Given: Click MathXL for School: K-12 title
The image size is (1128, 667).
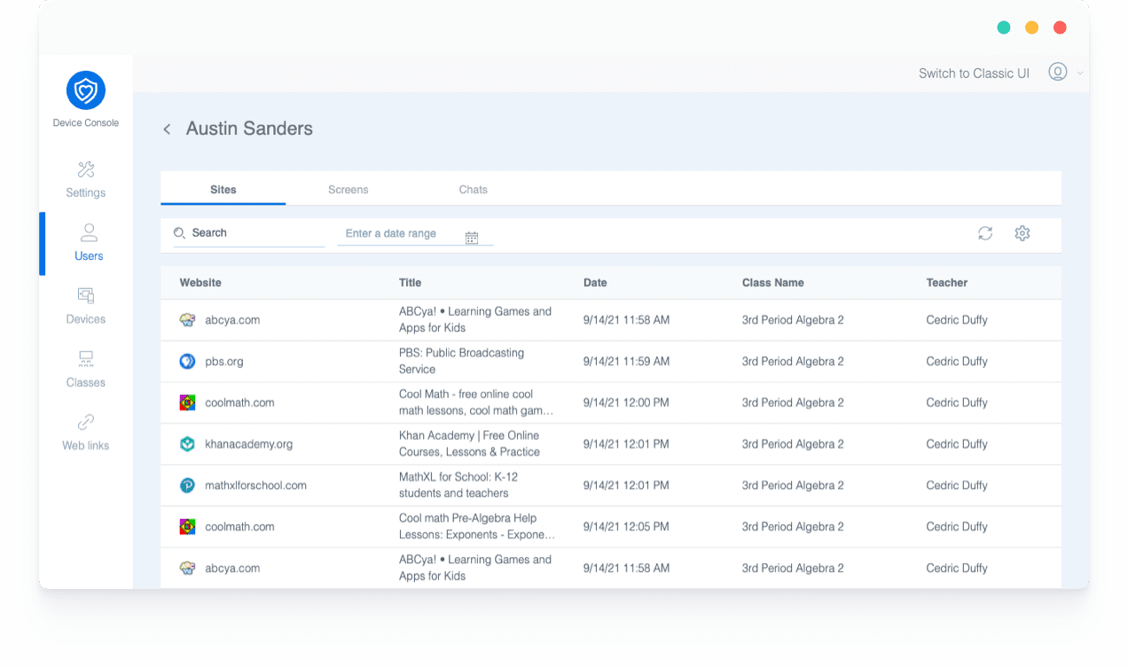Looking at the screenshot, I should click(x=458, y=485).
